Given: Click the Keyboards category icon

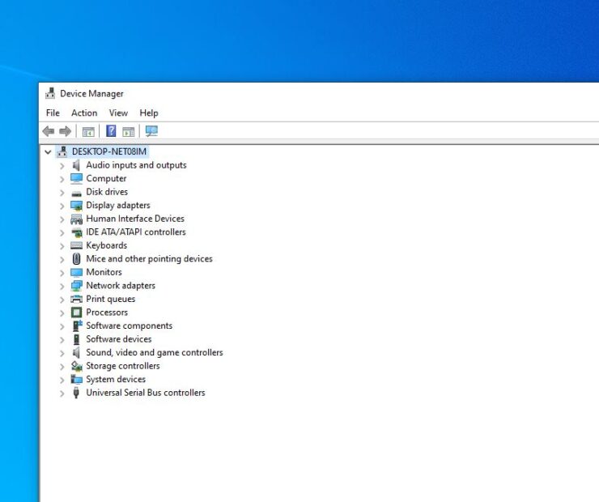Looking at the screenshot, I should pos(76,245).
